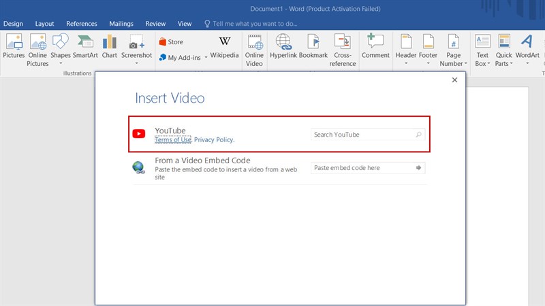Switch to the Layout tab
This screenshot has height=306, width=545.
click(44, 24)
